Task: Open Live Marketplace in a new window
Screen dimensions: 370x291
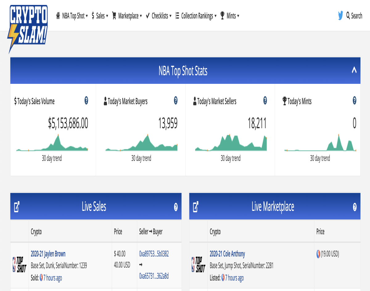Action: [x=196, y=207]
